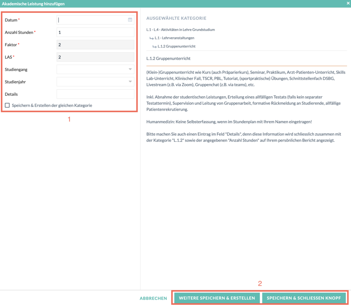This screenshot has width=351, height=305.
Task: Focus the Datum input field
Action: pos(95,20)
